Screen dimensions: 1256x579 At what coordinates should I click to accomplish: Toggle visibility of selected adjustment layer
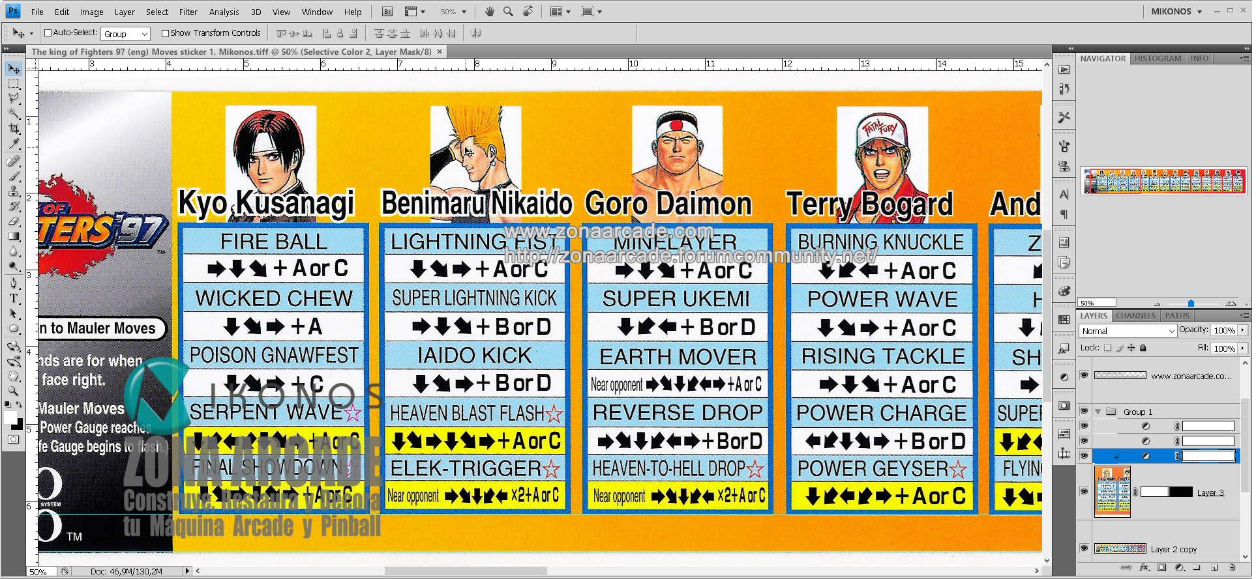pyautogui.click(x=1084, y=455)
